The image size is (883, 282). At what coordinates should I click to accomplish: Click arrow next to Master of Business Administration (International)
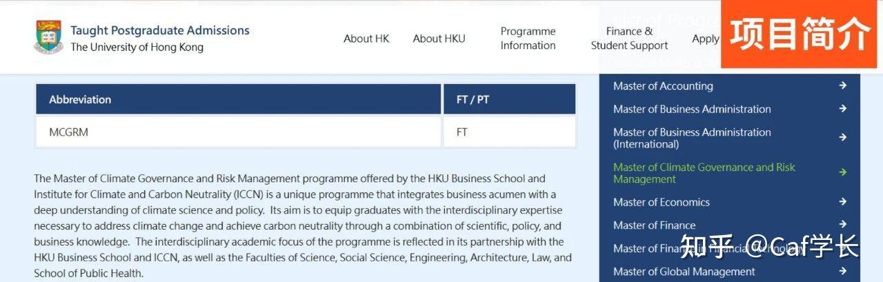click(842, 137)
